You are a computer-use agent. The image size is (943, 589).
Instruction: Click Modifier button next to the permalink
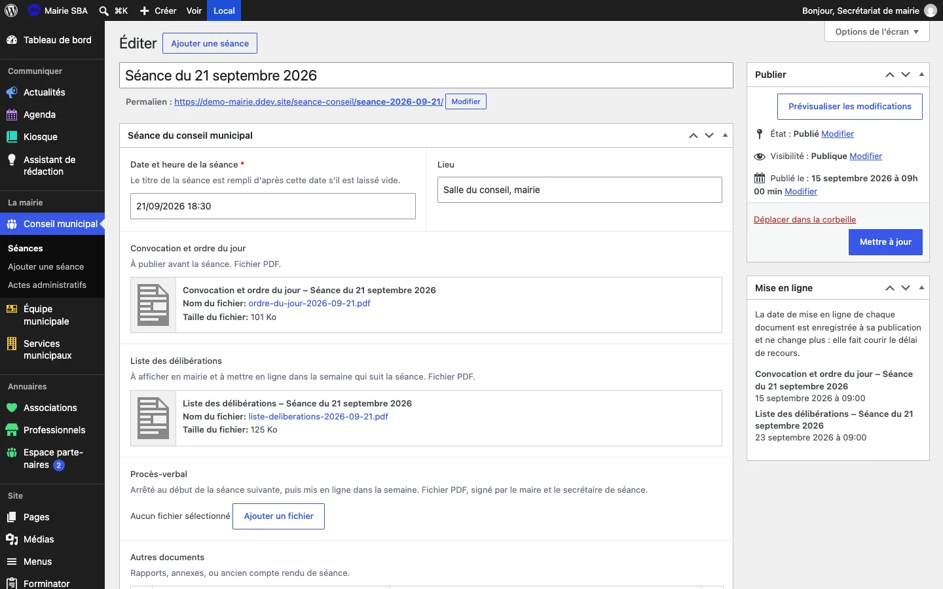(466, 101)
